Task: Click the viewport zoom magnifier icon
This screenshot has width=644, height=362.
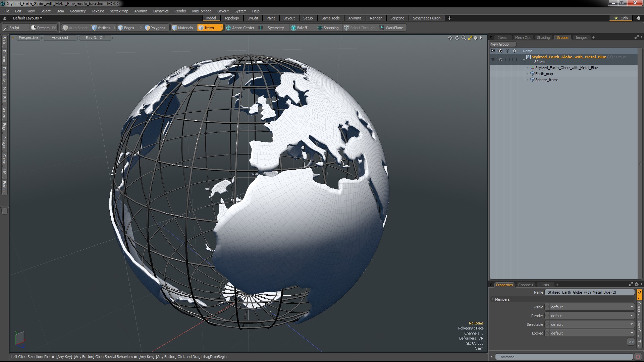Action: [x=464, y=38]
